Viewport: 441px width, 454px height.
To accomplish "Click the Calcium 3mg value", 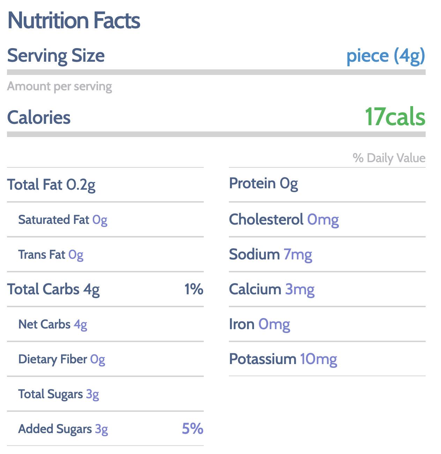I will coord(300,289).
